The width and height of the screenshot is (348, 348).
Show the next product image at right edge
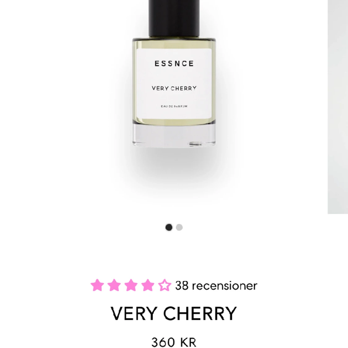(338, 106)
